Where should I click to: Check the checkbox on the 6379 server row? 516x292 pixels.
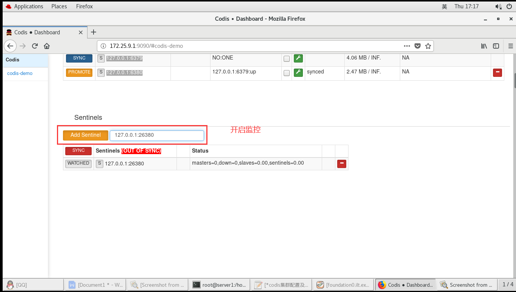point(286,58)
